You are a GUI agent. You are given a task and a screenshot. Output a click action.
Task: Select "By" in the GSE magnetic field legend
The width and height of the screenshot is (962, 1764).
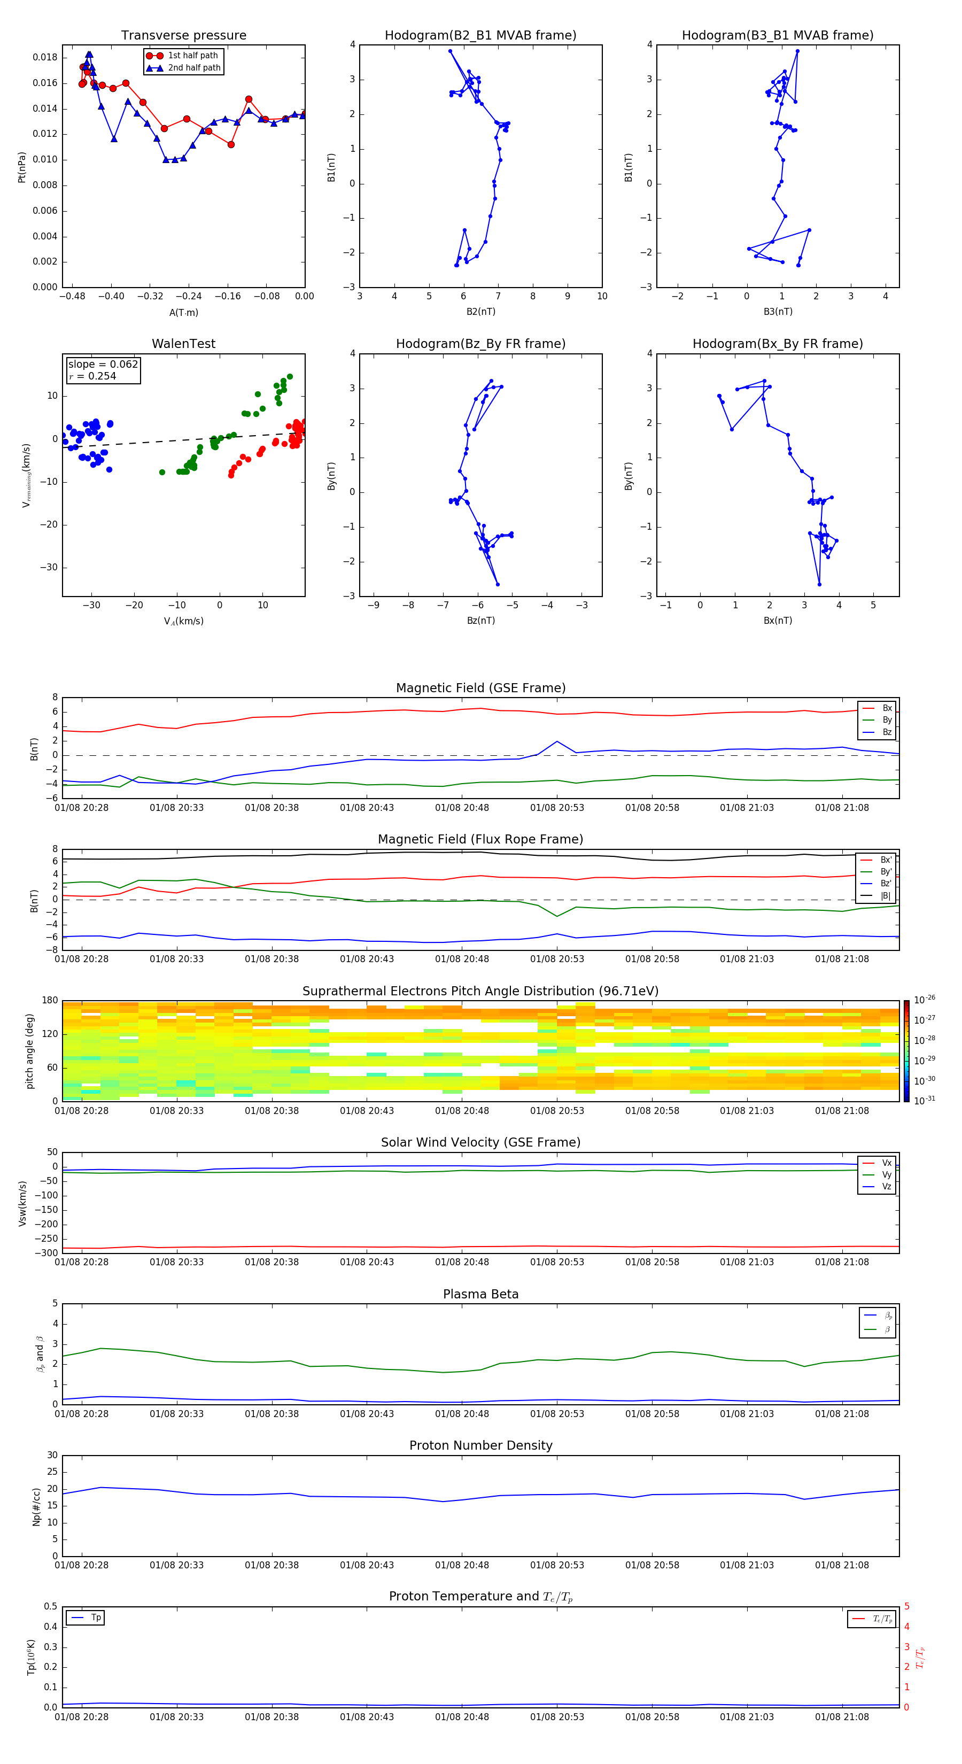pyautogui.click(x=877, y=719)
